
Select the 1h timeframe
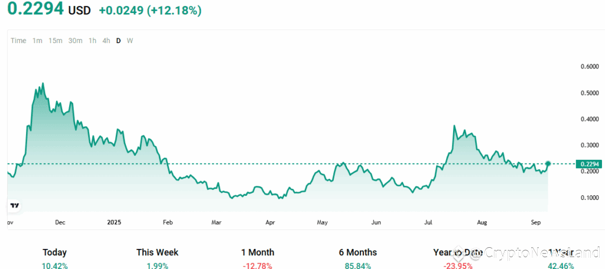click(92, 41)
